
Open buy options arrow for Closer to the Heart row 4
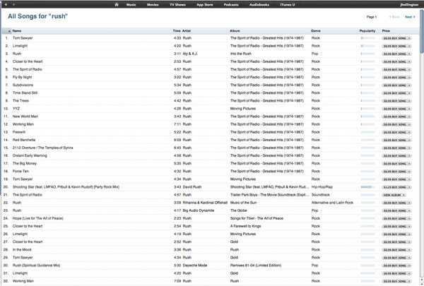(409, 62)
